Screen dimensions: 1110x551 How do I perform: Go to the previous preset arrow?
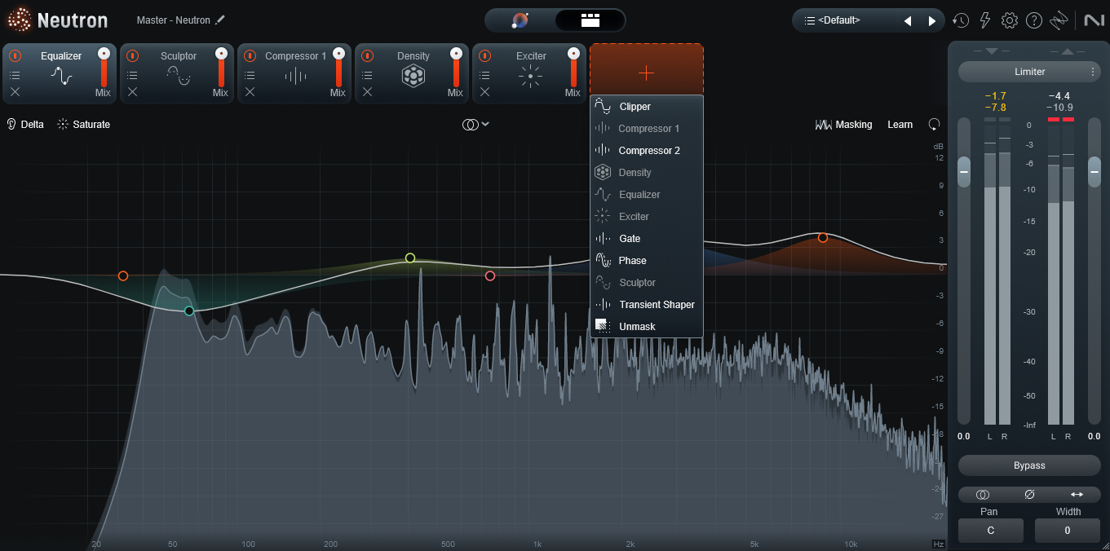pos(908,21)
